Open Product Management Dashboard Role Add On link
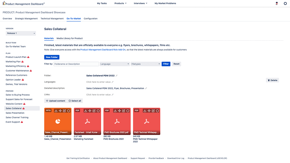290x163 pixels. pos(103,50)
